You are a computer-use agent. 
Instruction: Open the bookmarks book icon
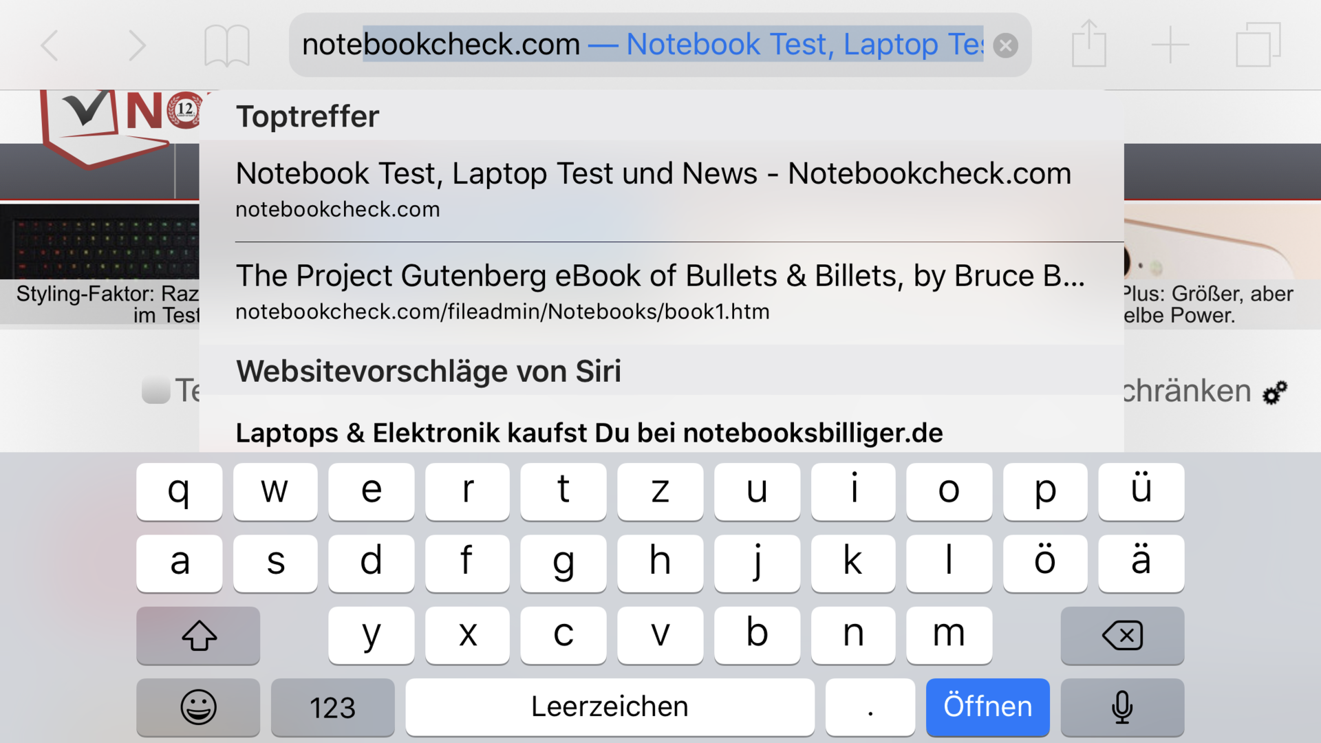click(x=226, y=45)
